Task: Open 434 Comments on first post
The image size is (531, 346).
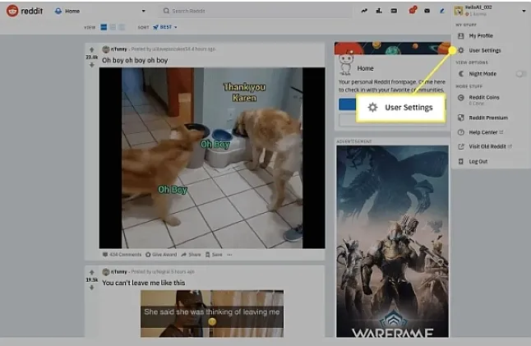Action: (122, 255)
